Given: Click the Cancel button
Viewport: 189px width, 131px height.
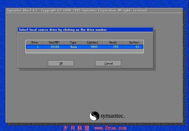Looking at the screenshot, I should (108, 63).
